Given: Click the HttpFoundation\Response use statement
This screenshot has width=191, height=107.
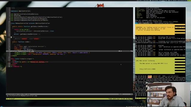Looking at the screenshot, I should (x=29, y=19).
